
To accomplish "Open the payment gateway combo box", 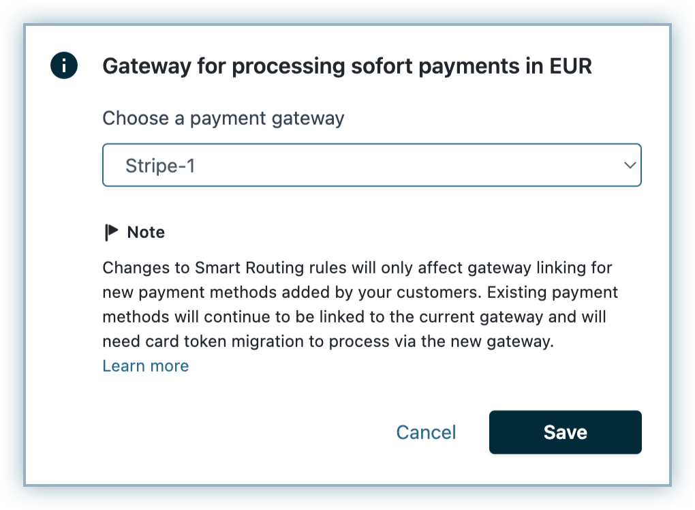I will point(371,165).
